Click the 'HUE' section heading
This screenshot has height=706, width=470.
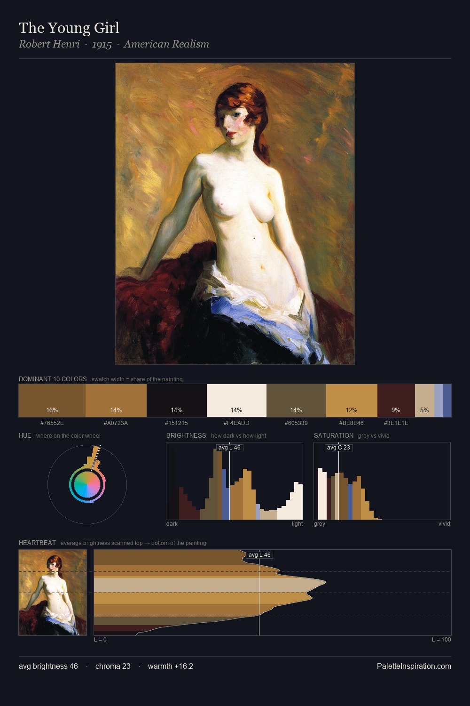25,435
